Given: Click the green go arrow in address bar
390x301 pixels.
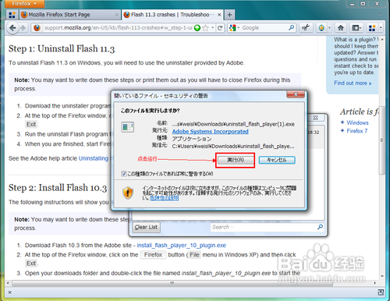Looking at the screenshot, I should (197, 28).
